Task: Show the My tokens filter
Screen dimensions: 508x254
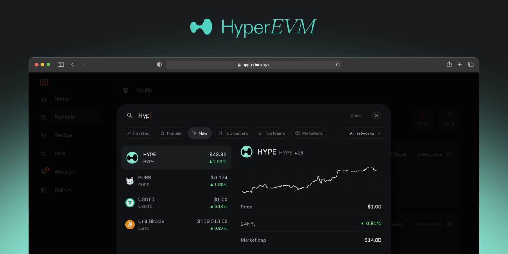Action: click(309, 133)
